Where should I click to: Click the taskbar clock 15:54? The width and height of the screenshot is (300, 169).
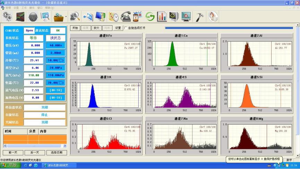point(294,166)
